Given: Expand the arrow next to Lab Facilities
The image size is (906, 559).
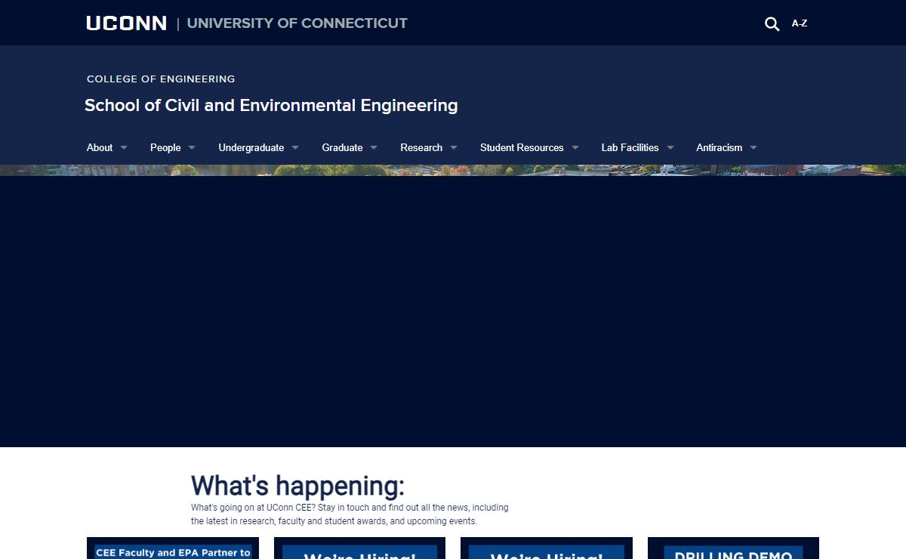Looking at the screenshot, I should coord(670,148).
